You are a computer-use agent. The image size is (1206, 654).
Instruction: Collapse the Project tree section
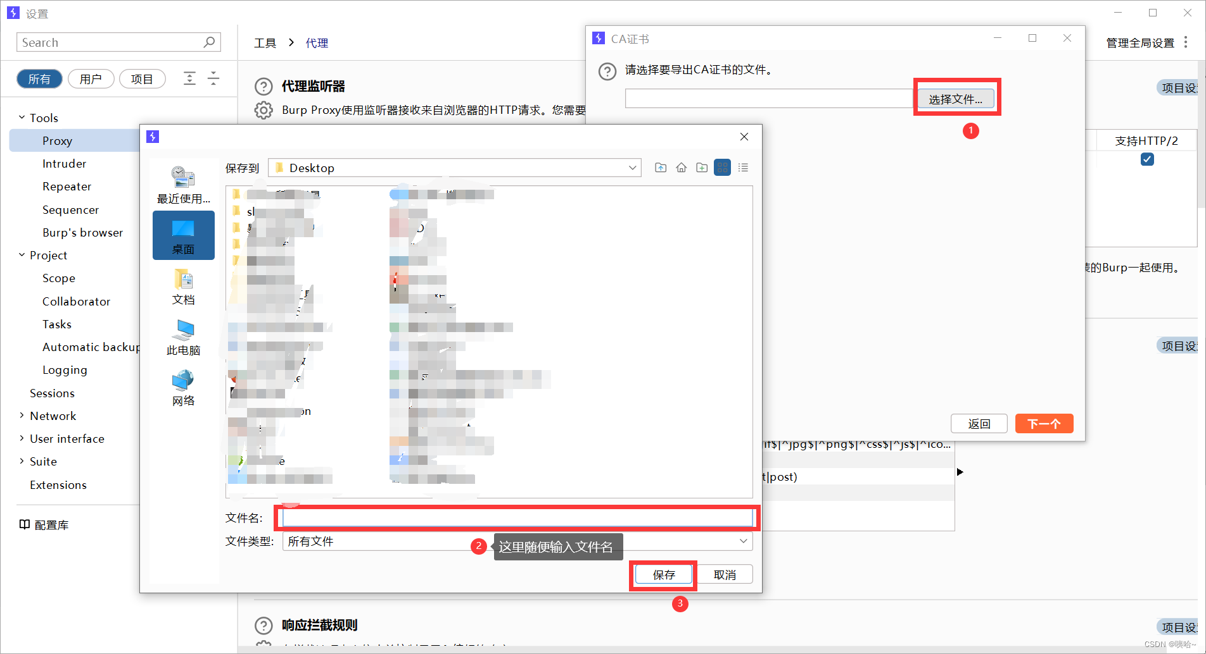pyautogui.click(x=22, y=255)
